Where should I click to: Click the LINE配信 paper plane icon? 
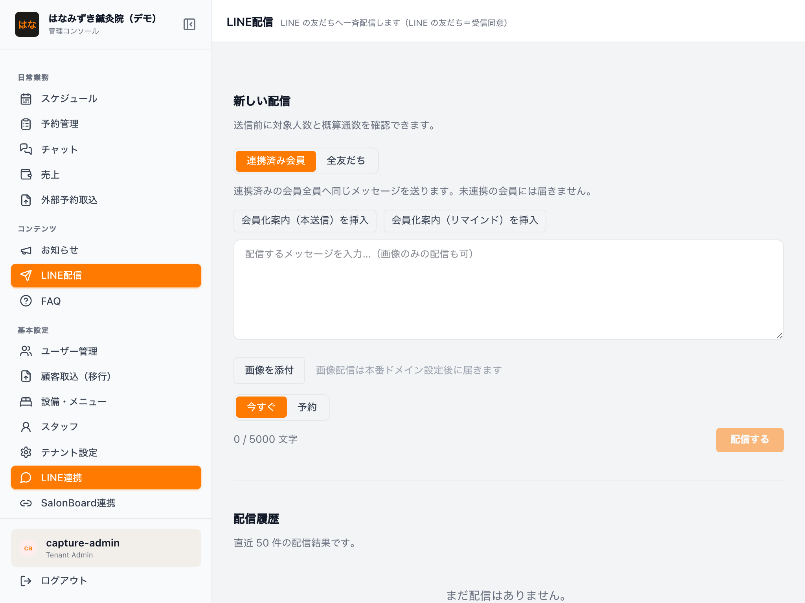point(26,276)
